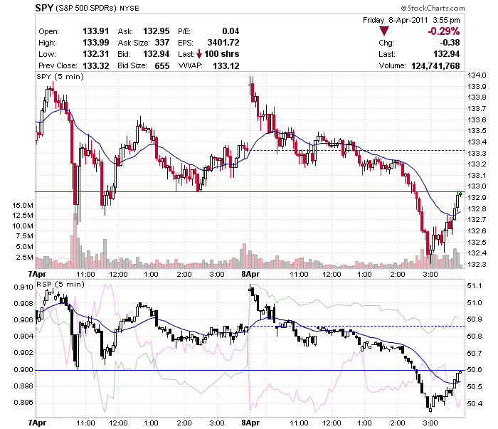Select the Low price 132.31
This screenshot has width=498, height=429.
[95, 54]
